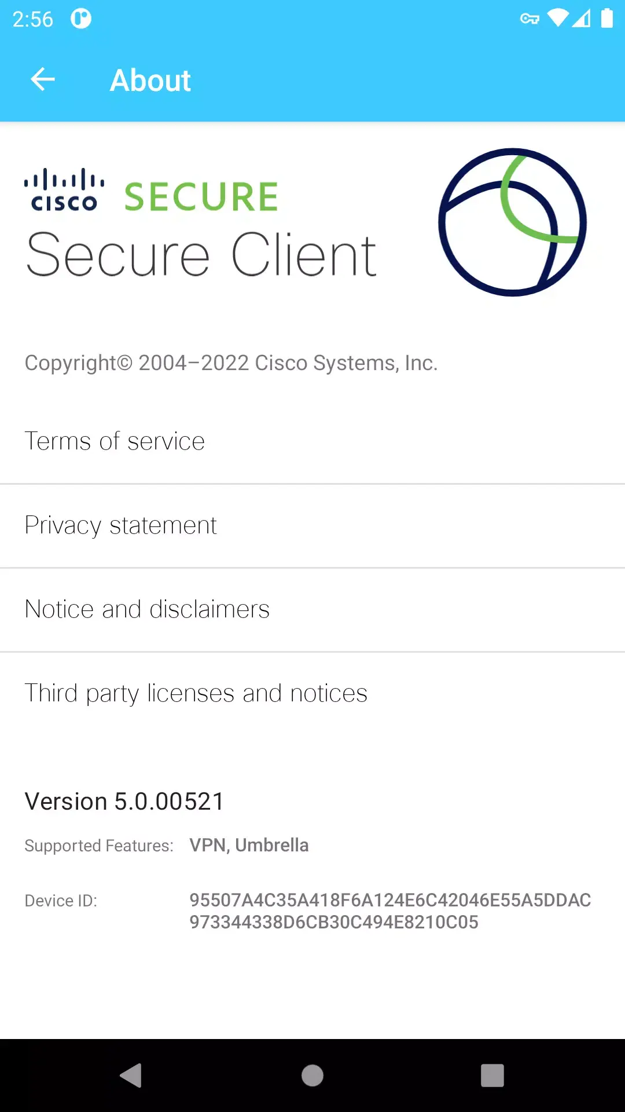Click the Version 5.0.00521 label

pyautogui.click(x=124, y=801)
